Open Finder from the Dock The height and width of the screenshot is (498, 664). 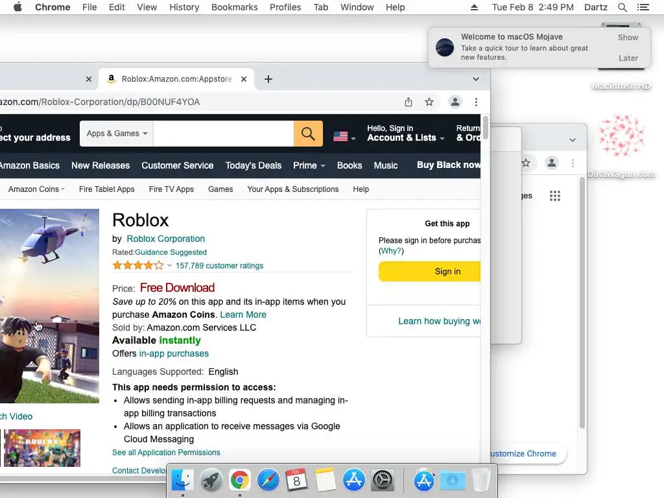pos(182,480)
